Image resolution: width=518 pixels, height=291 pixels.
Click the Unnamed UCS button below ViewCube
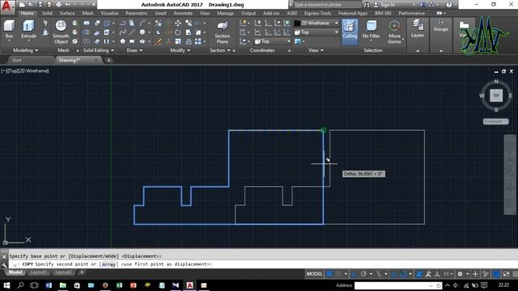(495, 121)
